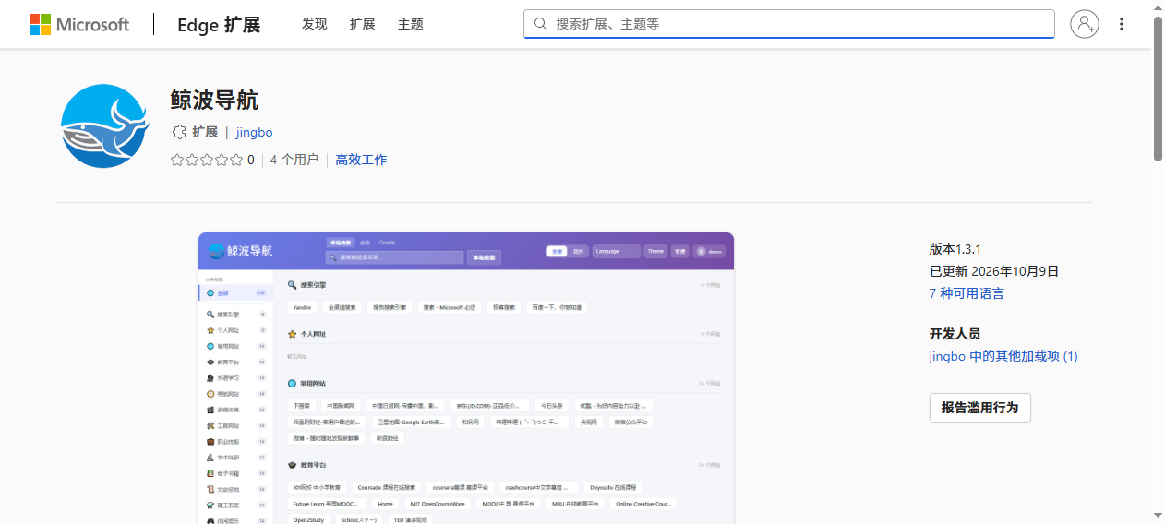Screen dimensions: 1165x524
Task: Open jingbo 中的其他加载项 (1) link
Action: pyautogui.click(x=1003, y=356)
